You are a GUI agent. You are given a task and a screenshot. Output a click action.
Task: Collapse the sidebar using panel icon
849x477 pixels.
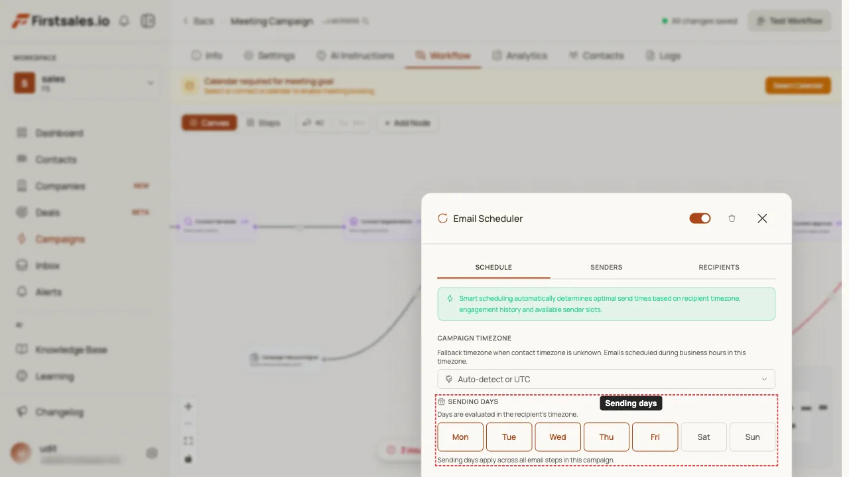147,21
